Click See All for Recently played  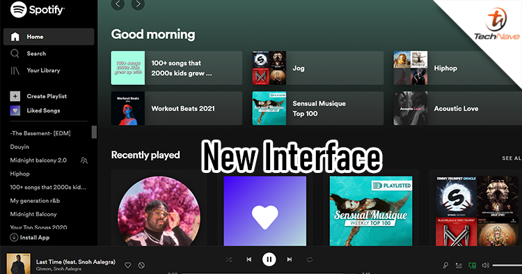(512, 158)
